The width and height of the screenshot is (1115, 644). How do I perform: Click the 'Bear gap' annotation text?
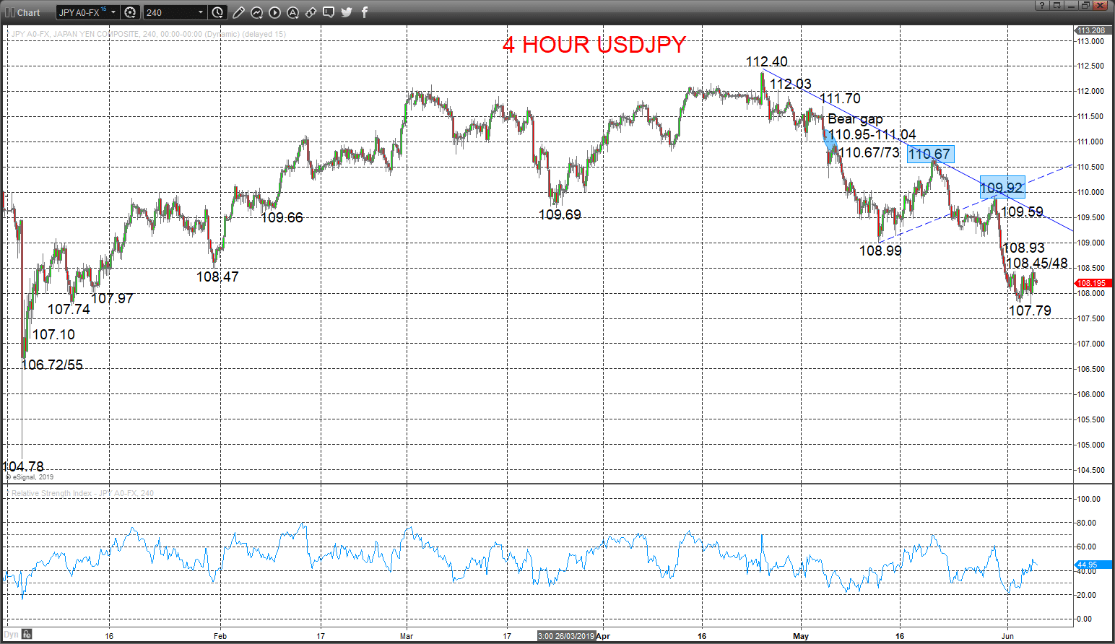(855, 119)
